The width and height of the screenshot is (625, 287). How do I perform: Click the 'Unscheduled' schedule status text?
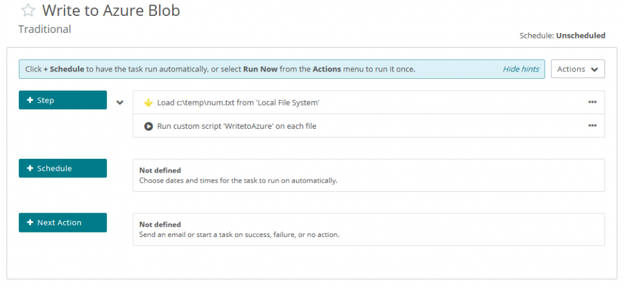point(580,35)
